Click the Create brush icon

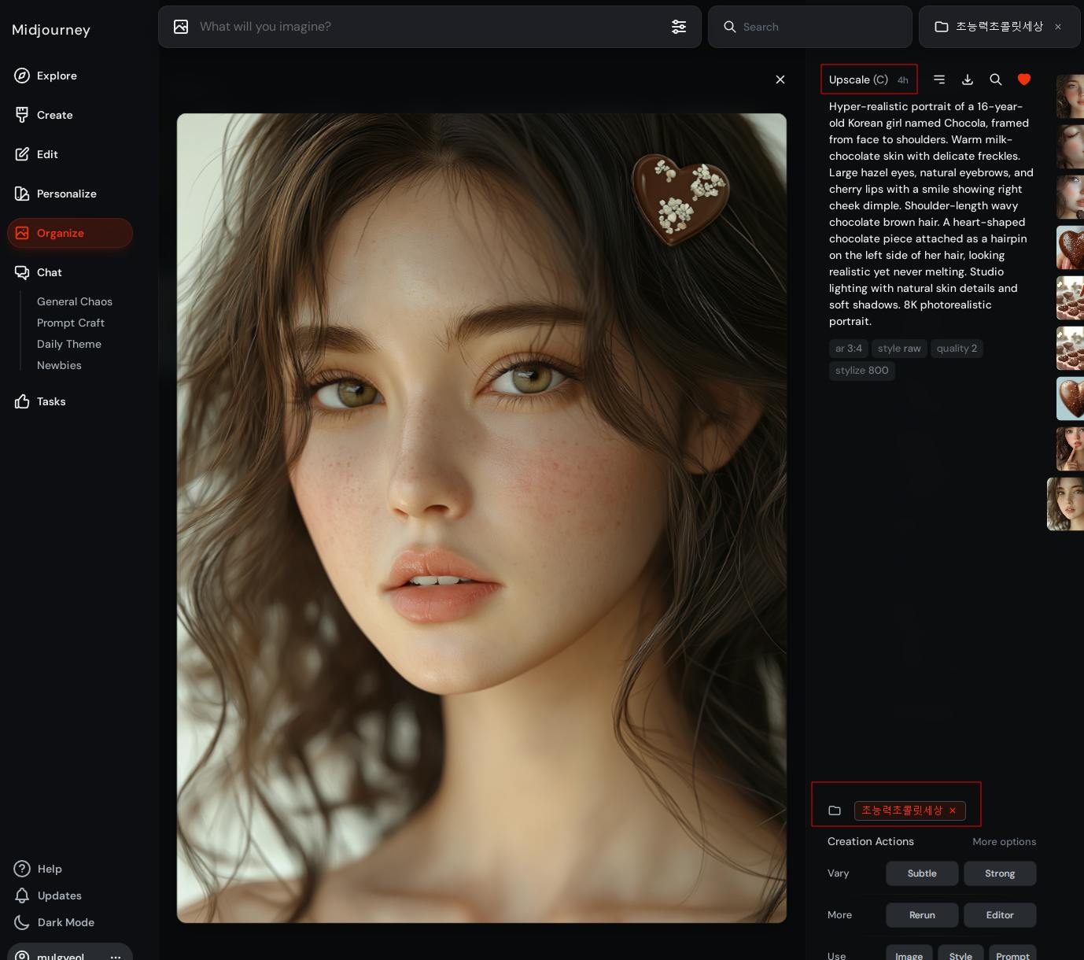[x=22, y=115]
